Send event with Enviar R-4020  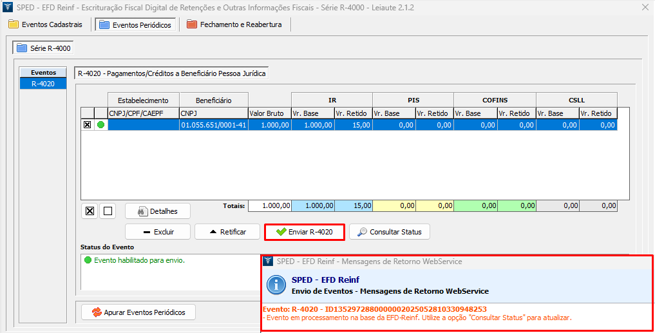(304, 232)
